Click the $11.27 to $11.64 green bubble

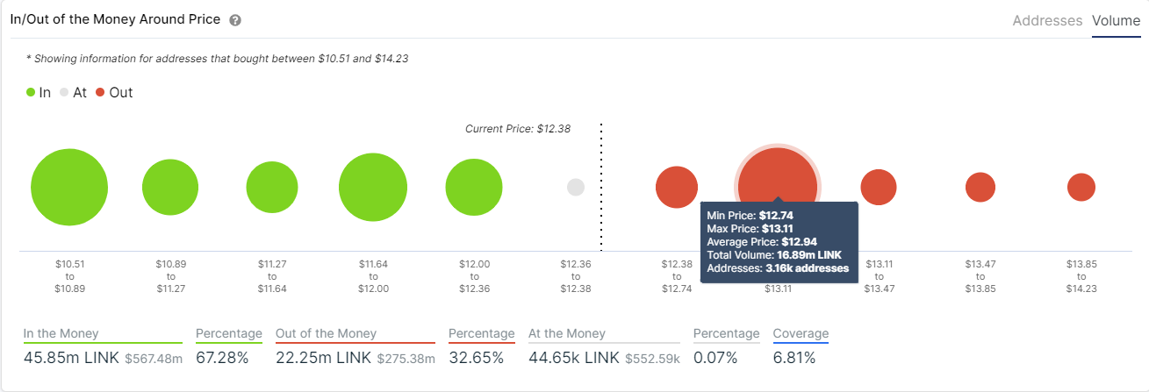pos(273,188)
